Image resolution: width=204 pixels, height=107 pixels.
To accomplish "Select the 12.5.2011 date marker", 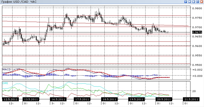I will click(11, 99).
